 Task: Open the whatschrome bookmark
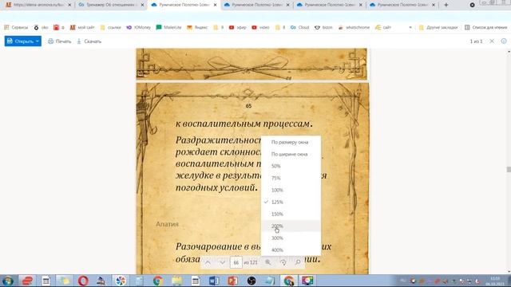click(x=354, y=27)
